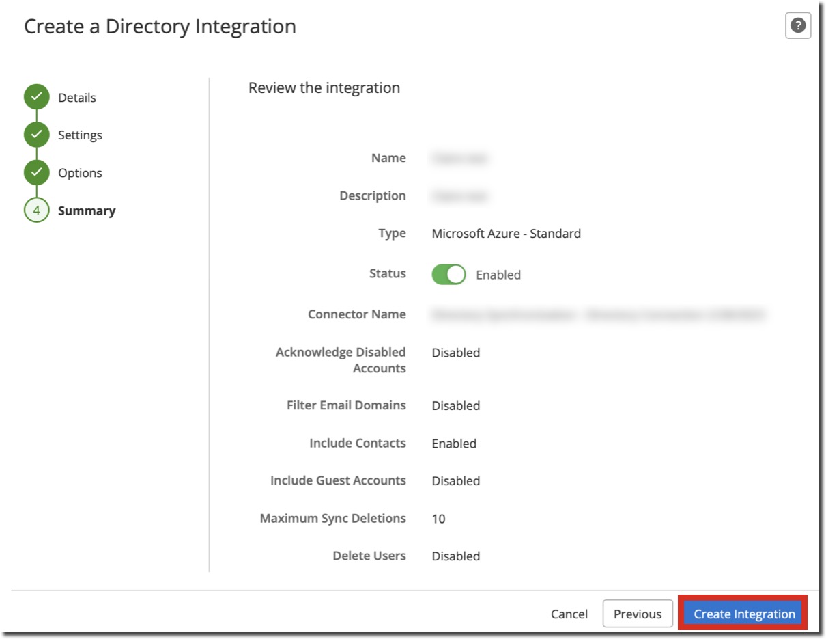Click the green checkmark beside Settings
Screen dimensions: 826x639
pyautogui.click(x=36, y=135)
